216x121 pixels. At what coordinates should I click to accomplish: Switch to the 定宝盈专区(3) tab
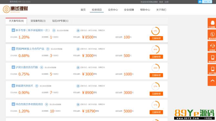point(38,21)
